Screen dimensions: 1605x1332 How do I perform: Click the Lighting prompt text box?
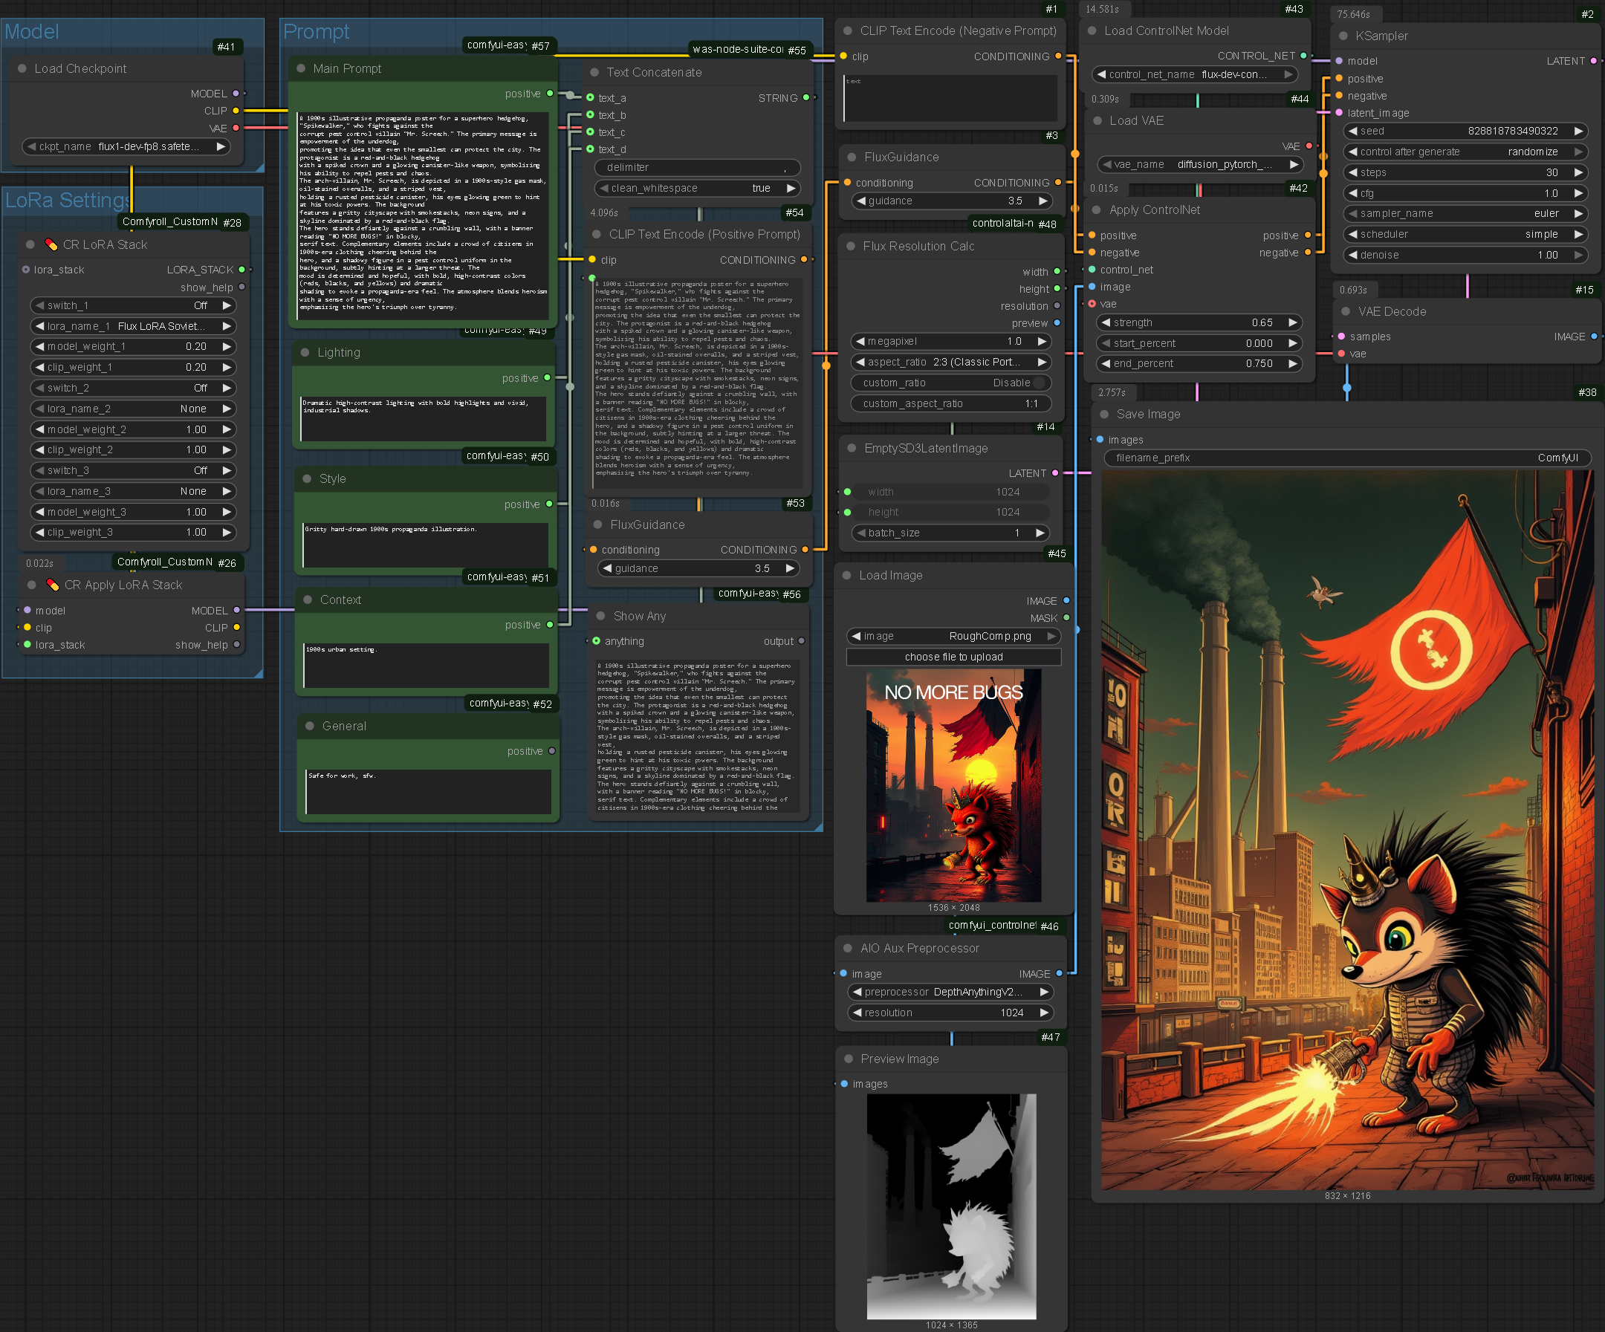click(424, 418)
